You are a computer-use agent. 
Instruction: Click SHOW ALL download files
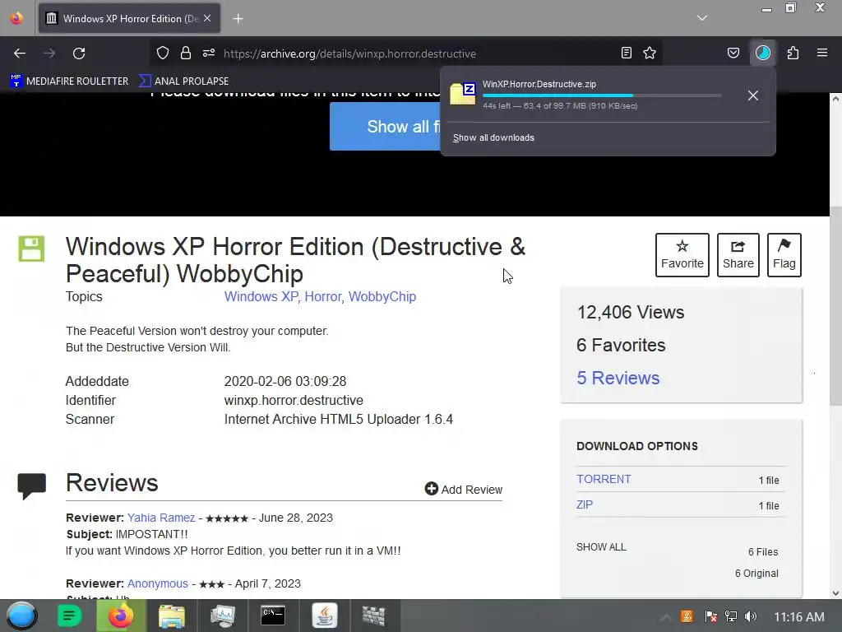(x=601, y=547)
